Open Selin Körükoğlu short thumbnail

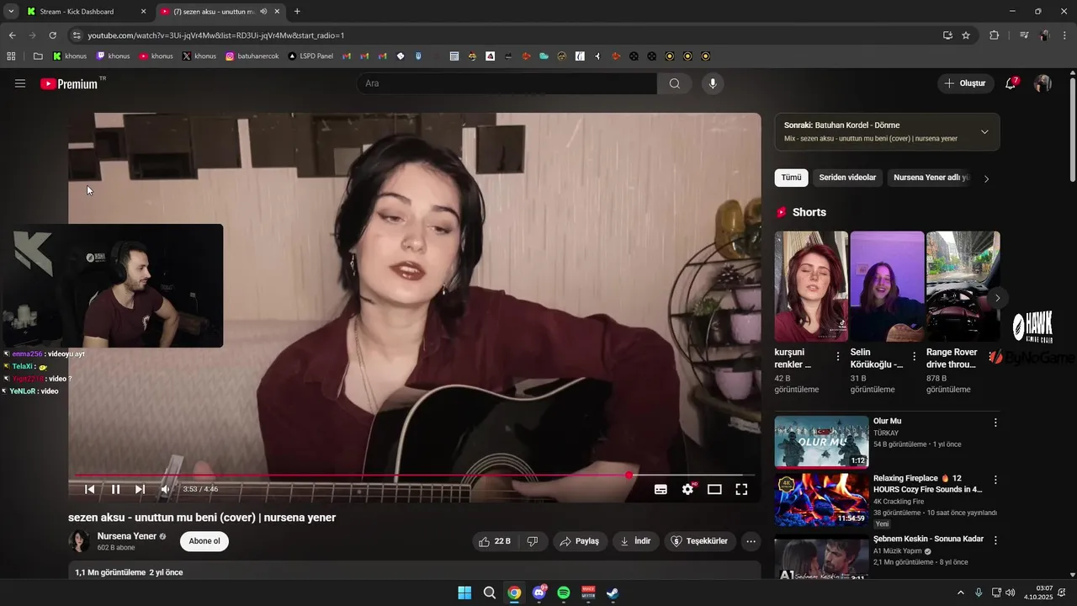point(887,286)
